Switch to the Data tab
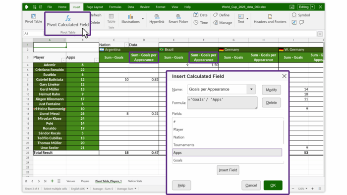This screenshot has width=347, height=195. (130, 7)
